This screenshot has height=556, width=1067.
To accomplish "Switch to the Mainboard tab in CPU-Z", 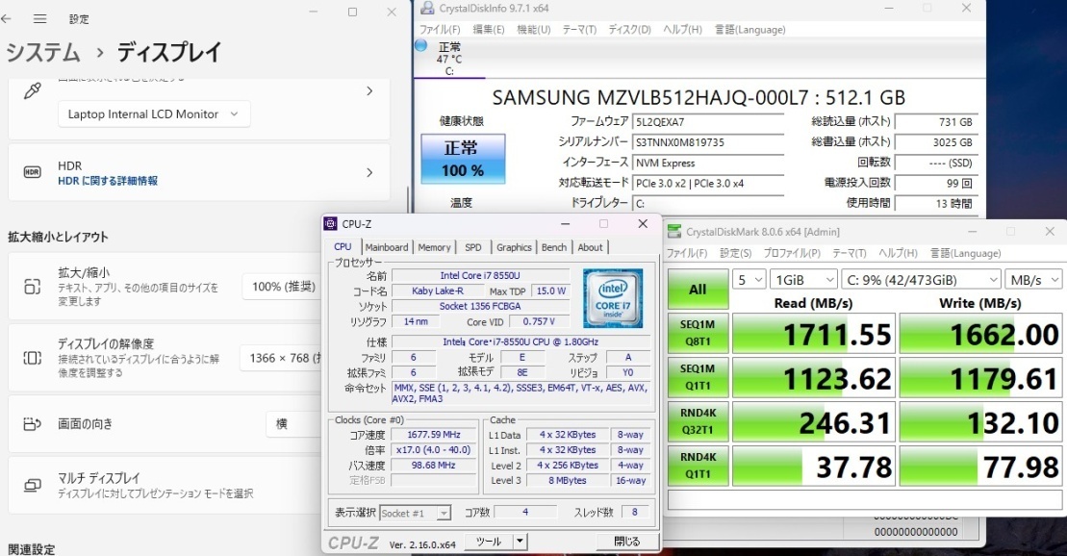I will 387,247.
